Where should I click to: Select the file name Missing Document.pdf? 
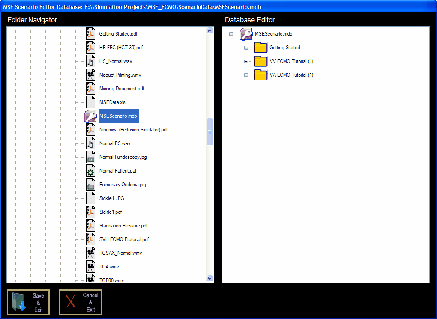point(122,89)
